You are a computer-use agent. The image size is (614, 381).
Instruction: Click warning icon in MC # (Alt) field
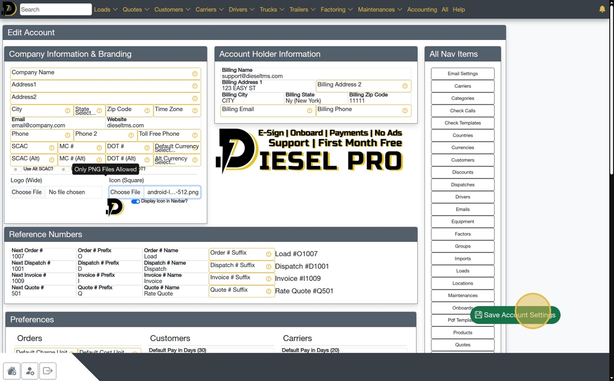99,160
